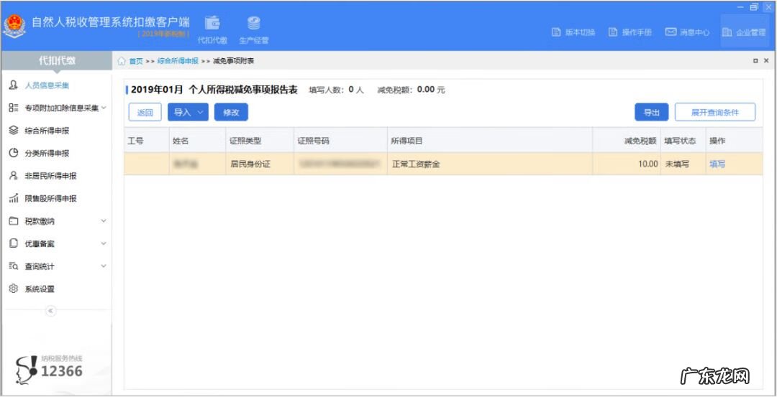Click the 税款缴纳 folder icon

(14, 221)
